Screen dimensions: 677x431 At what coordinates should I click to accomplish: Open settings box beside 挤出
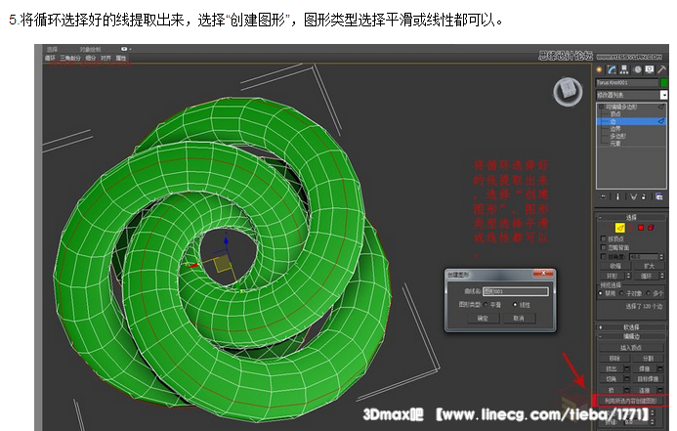(627, 368)
